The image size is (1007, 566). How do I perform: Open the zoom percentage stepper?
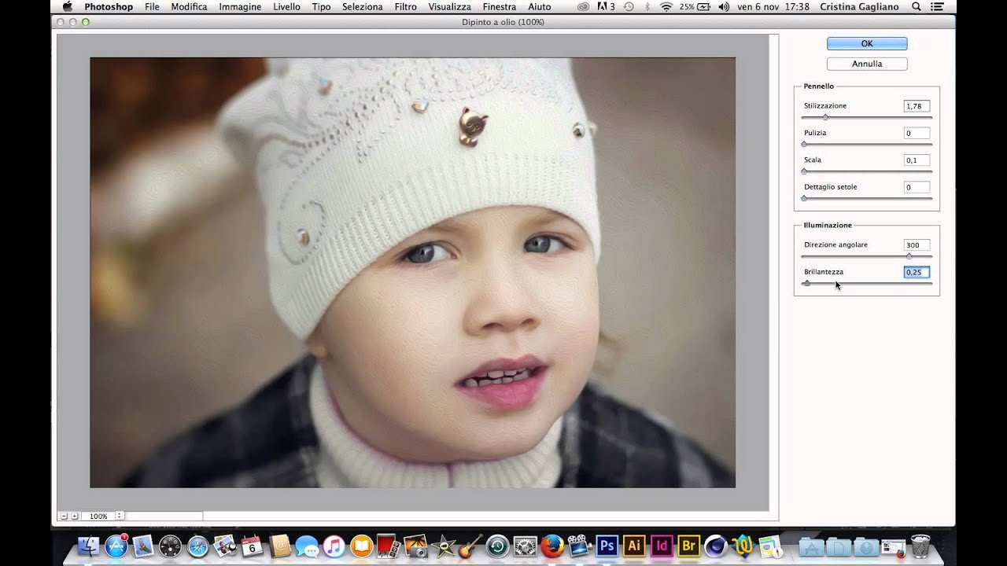120,516
